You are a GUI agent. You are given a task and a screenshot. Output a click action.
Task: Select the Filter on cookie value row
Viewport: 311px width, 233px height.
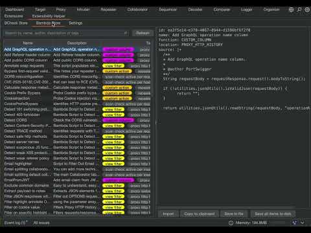click(x=77, y=207)
